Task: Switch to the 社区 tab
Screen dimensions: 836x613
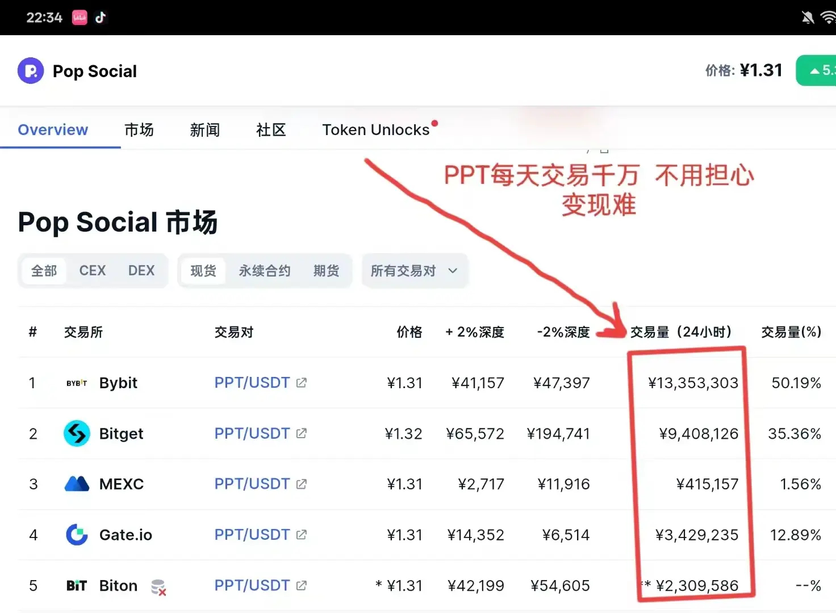Action: coord(271,130)
